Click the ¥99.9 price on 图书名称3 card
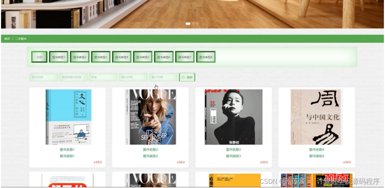Viewport: 385px width, 188px height. (x=264, y=162)
